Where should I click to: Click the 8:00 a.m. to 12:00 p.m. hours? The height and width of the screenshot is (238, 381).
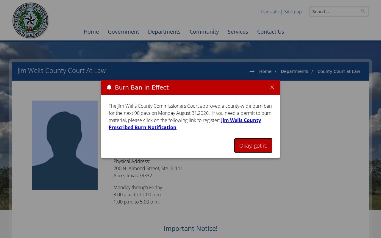point(138,195)
